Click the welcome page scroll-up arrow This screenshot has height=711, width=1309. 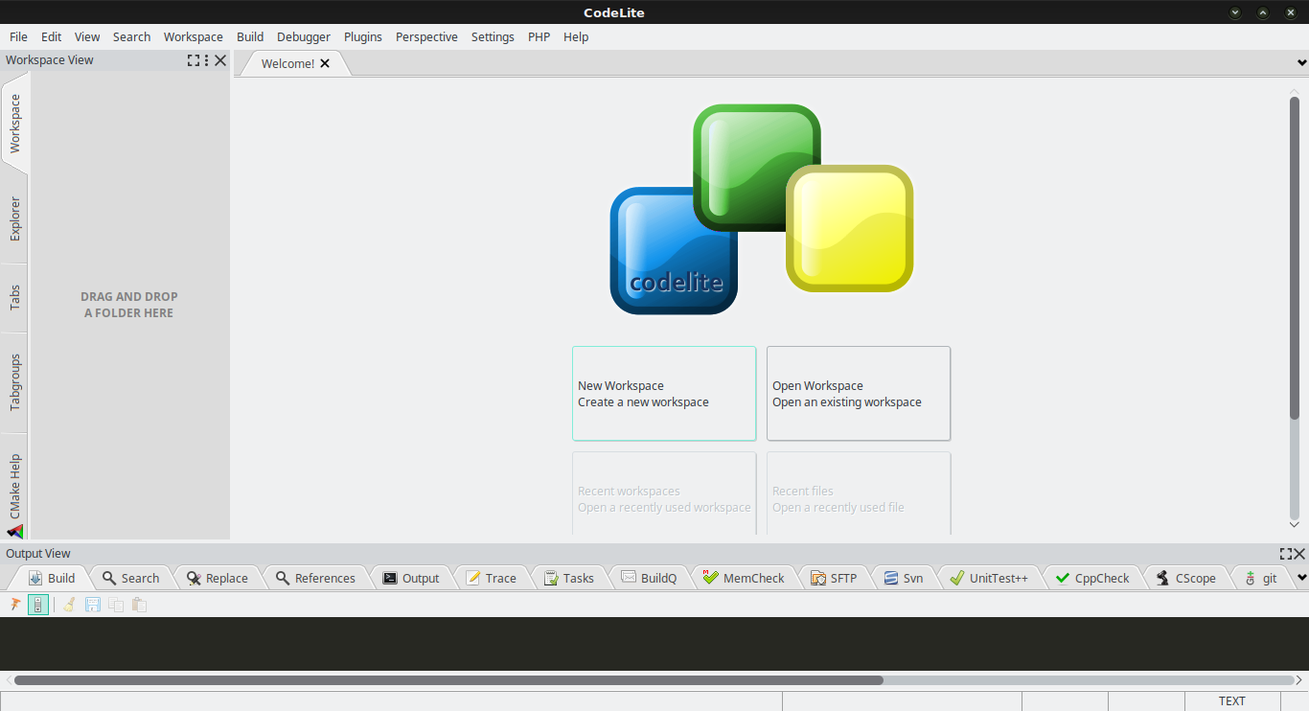1295,90
